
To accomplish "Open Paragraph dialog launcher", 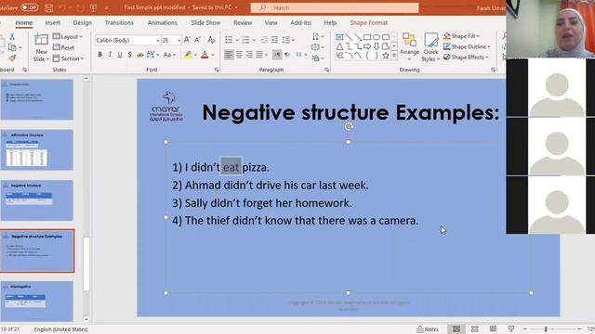I will (x=326, y=70).
